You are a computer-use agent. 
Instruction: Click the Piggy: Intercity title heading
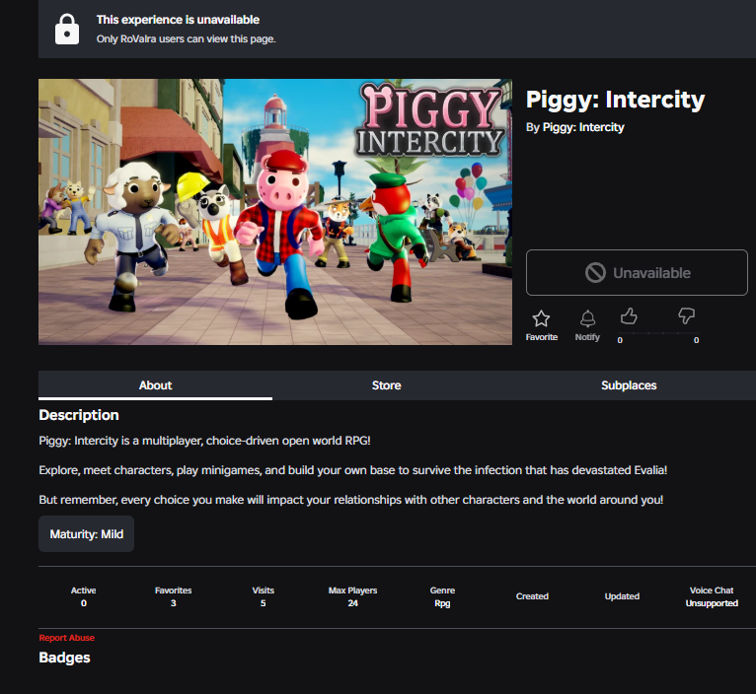(x=615, y=100)
